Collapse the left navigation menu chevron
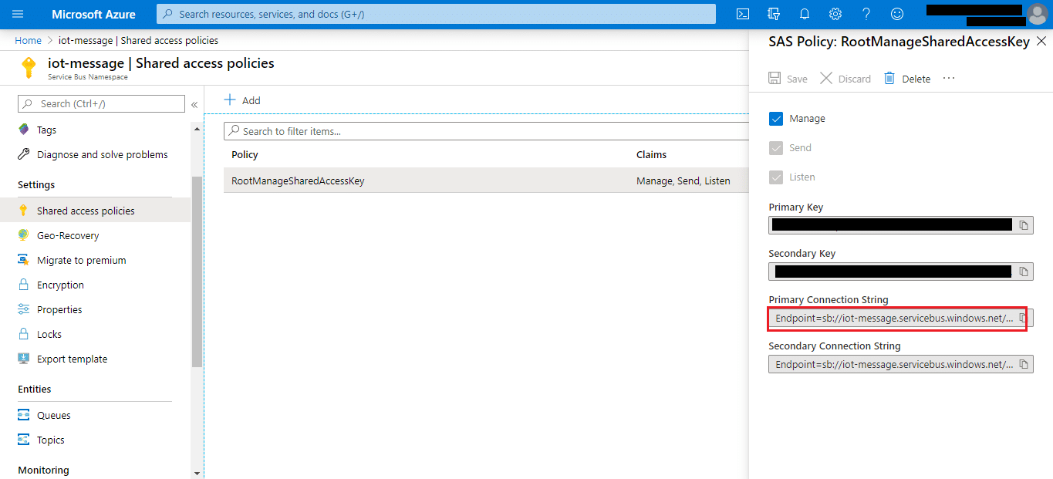 (194, 104)
